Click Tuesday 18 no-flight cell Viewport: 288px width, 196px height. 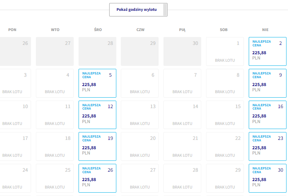click(x=55, y=146)
